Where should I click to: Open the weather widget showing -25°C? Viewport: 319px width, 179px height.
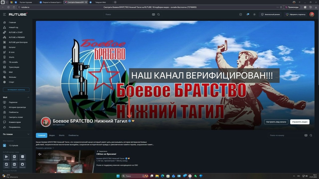[10, 176]
